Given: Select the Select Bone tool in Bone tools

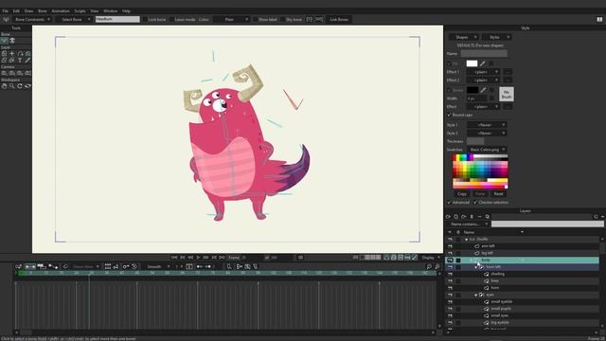Looking at the screenshot, I should pos(4,40).
